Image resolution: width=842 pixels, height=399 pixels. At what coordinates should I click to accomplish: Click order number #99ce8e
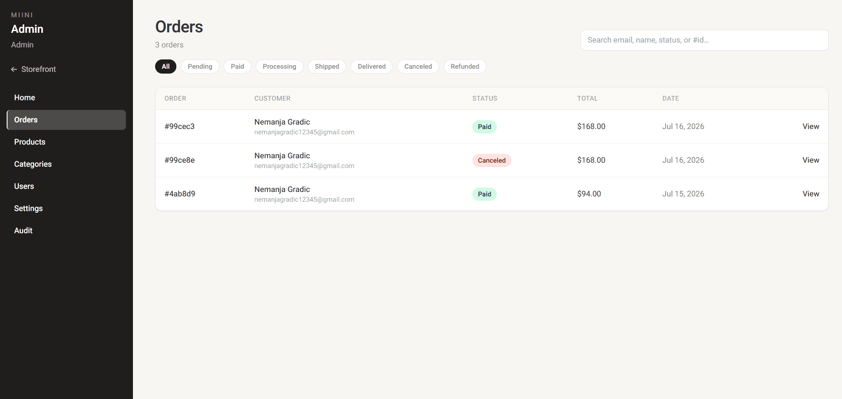[x=179, y=160]
